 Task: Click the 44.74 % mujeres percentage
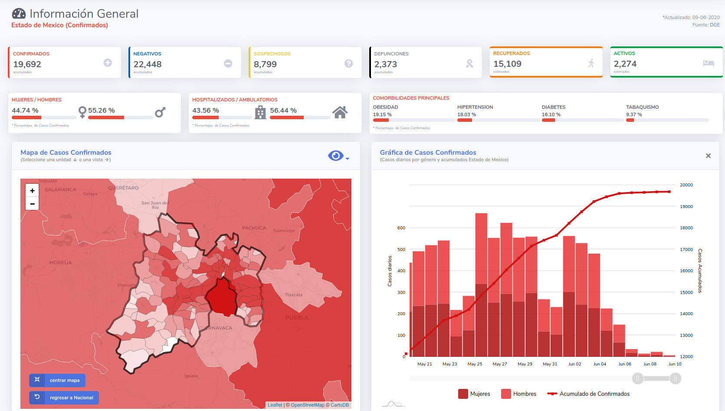click(25, 111)
